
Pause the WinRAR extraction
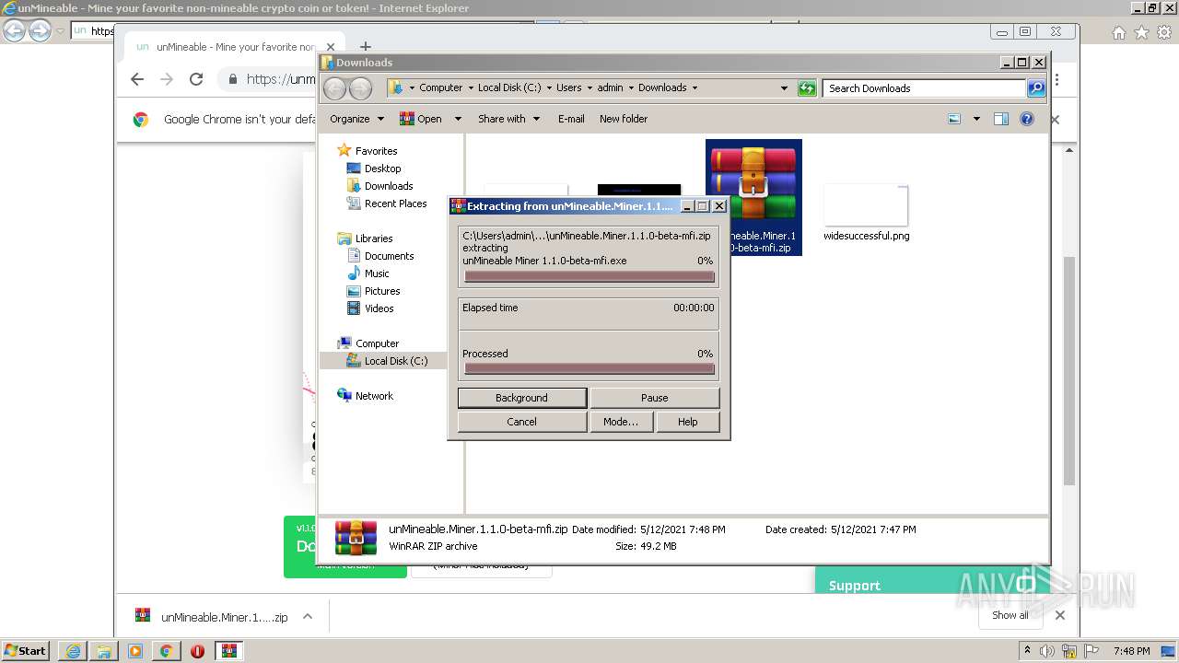(654, 398)
